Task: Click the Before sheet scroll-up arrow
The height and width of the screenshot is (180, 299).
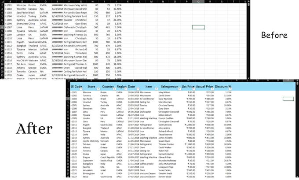Action: [x=248, y=1]
